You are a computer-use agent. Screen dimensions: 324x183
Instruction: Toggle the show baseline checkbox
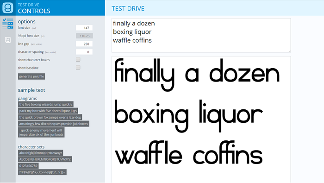point(78,68)
